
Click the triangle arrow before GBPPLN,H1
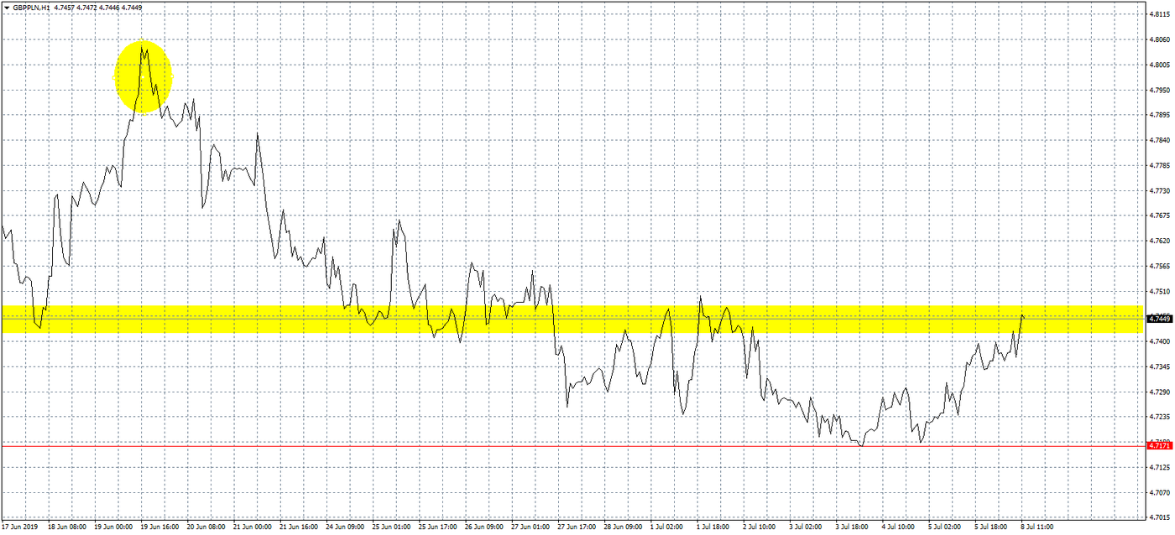(6, 7)
